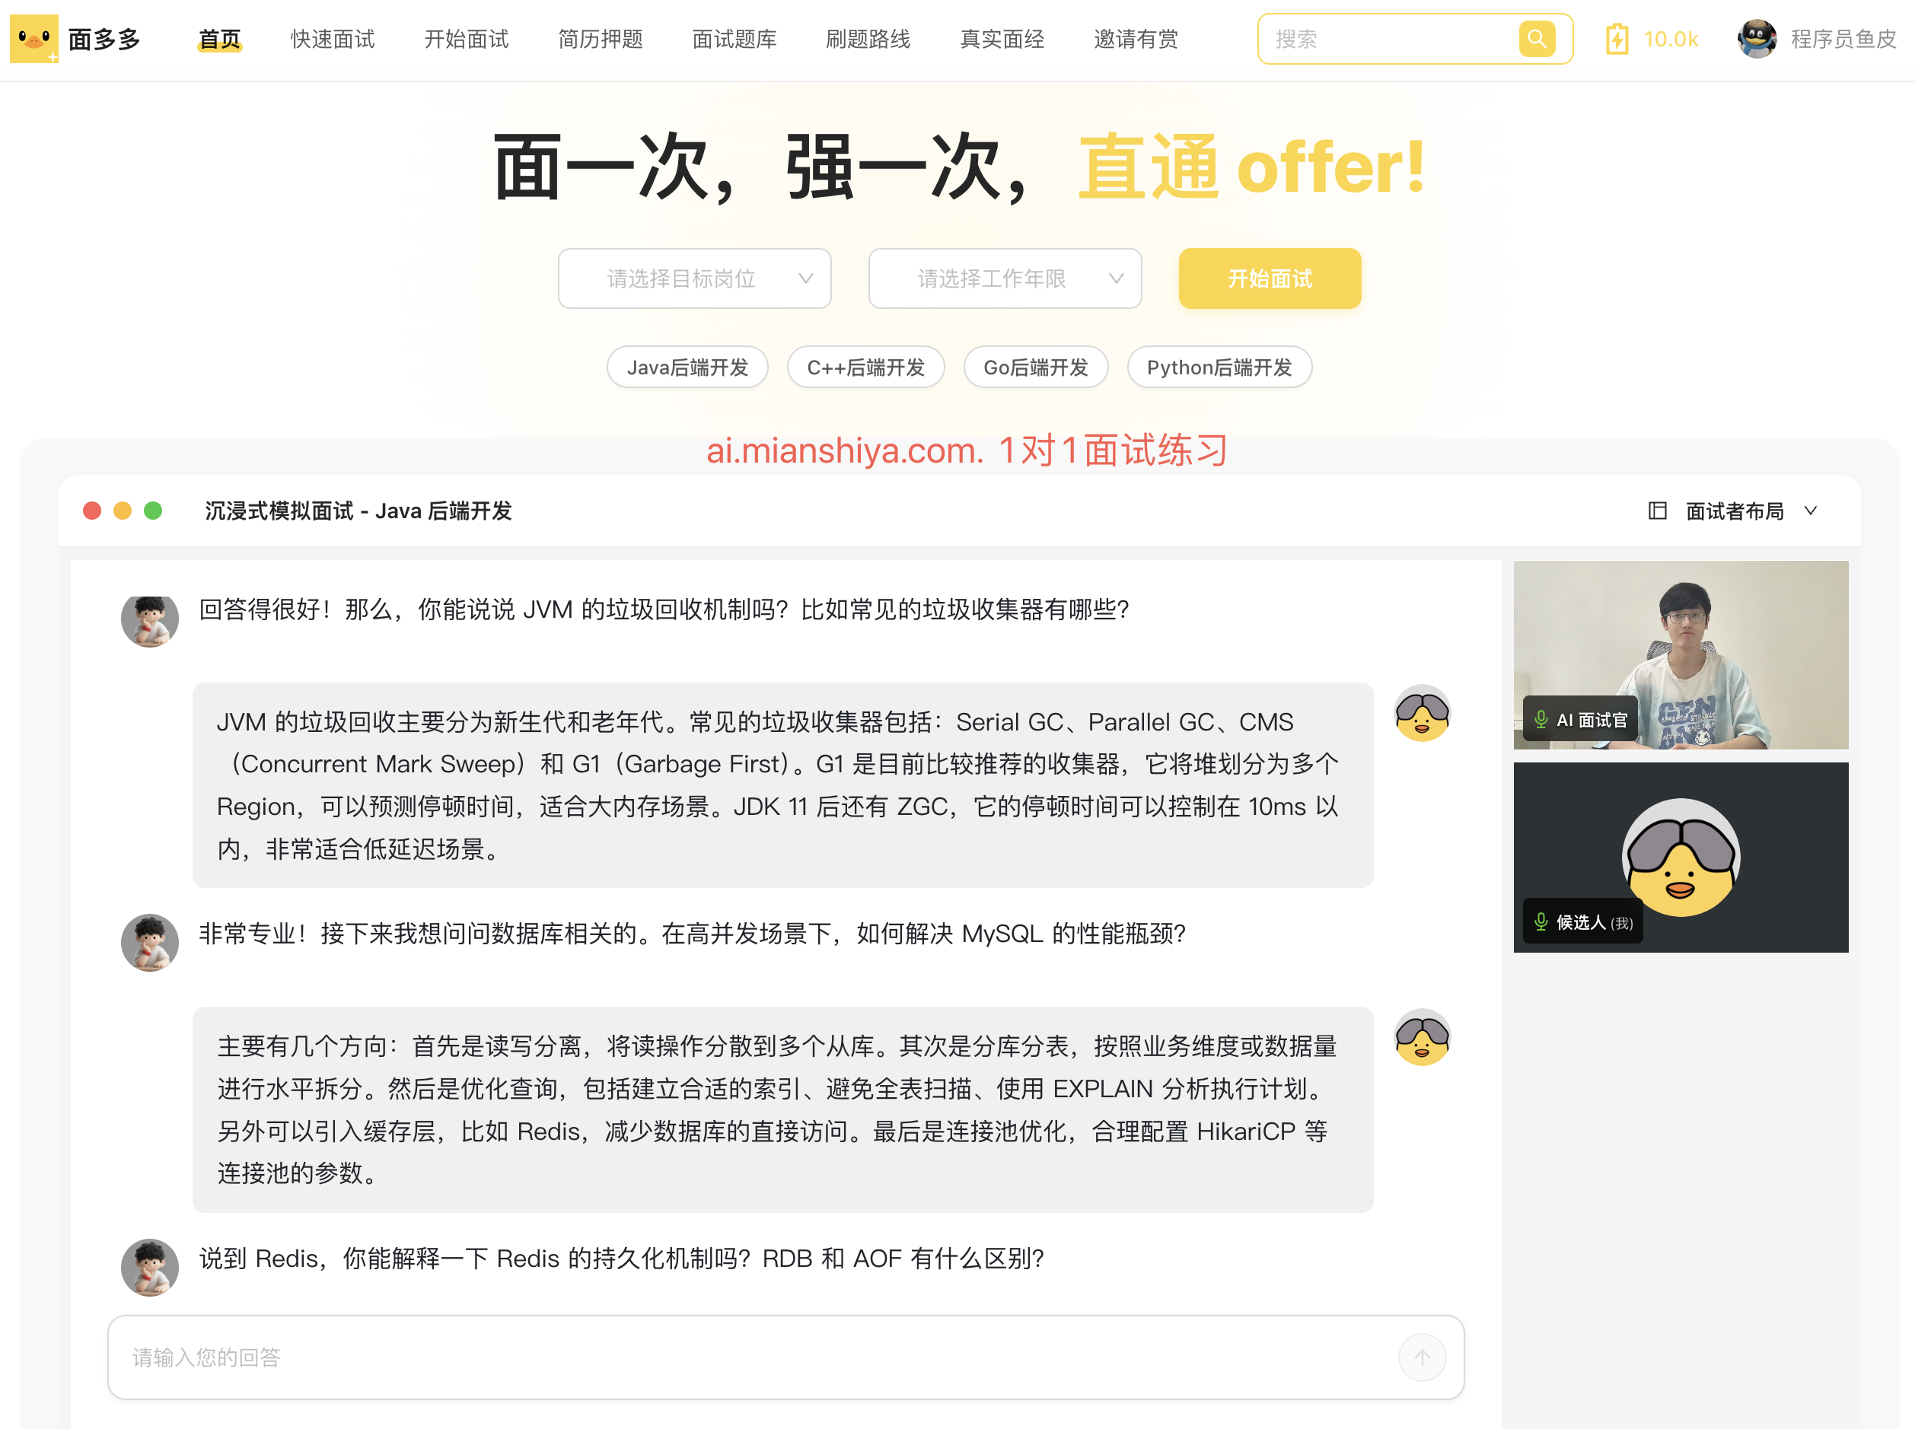1915x1429 pixels.
Task: Select the Java后端开发 tag button
Action: [x=687, y=368]
